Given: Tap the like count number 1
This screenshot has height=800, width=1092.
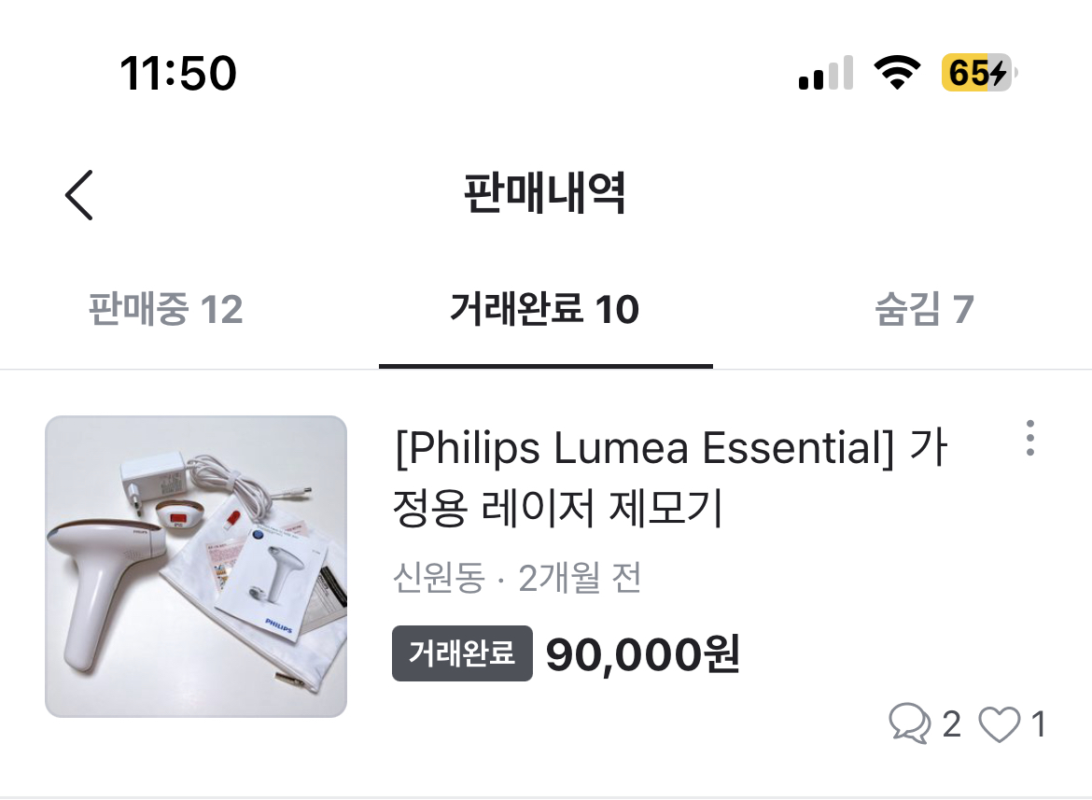Looking at the screenshot, I should coord(1038,724).
